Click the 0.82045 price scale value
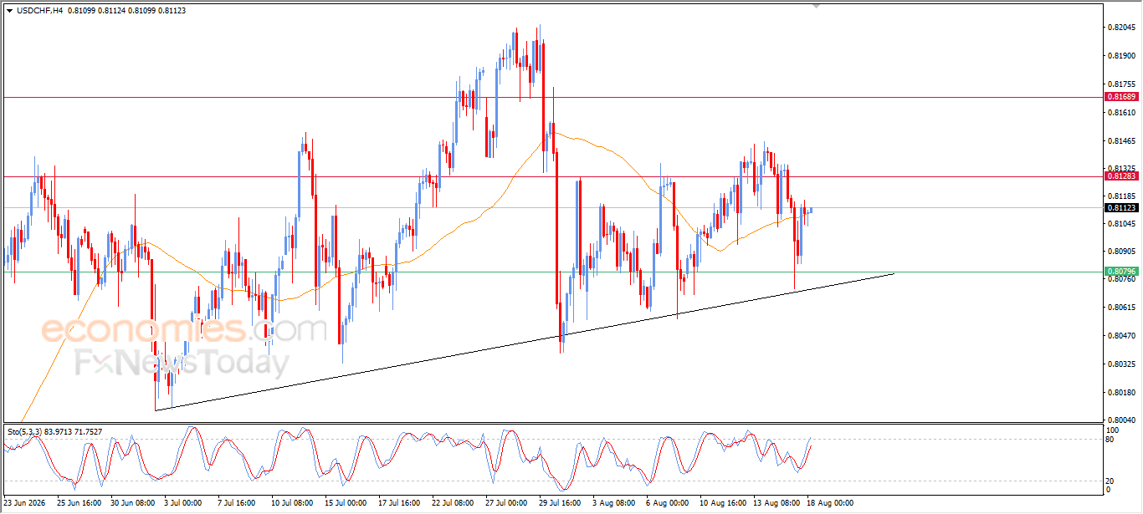Screen dimensions: 1143x514 coord(1121,28)
